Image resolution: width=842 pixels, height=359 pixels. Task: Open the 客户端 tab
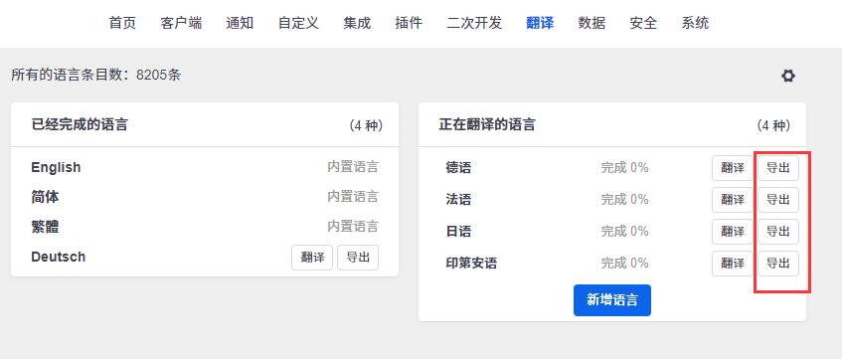(181, 23)
